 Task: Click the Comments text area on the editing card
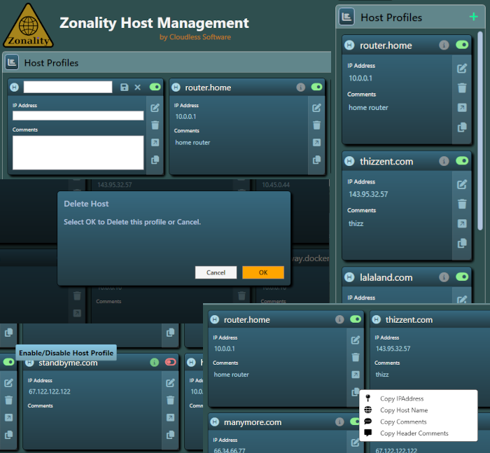tap(78, 153)
